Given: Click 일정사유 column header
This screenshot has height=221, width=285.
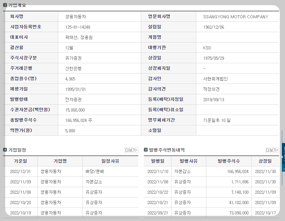Looking at the screenshot, I should pos(110,161).
